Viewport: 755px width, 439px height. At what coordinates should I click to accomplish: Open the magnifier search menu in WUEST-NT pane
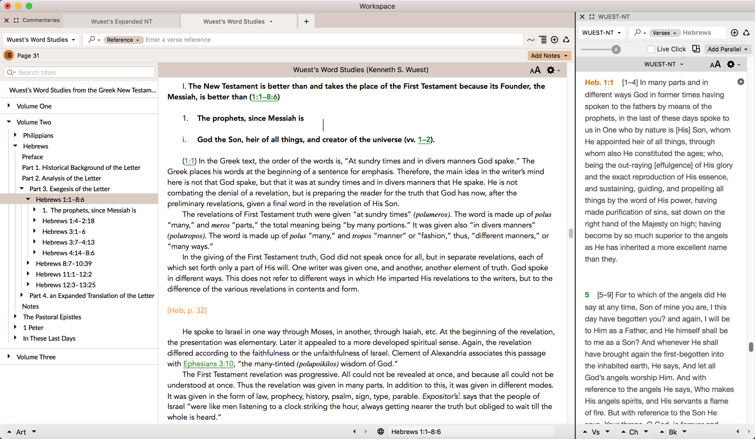[640, 33]
